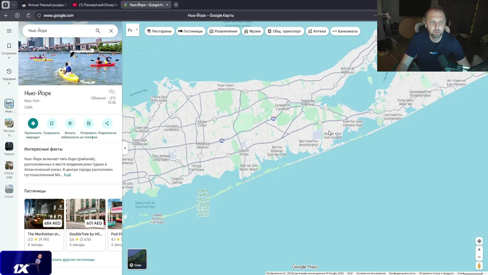488x275 pixels.
Task: Open the Слои map layers thumbnail
Action: (137, 259)
